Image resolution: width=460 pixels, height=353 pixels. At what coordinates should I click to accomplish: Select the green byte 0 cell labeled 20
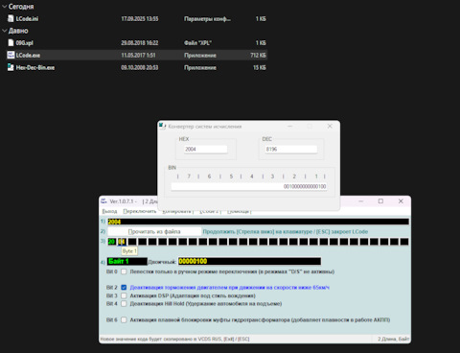tap(111, 242)
